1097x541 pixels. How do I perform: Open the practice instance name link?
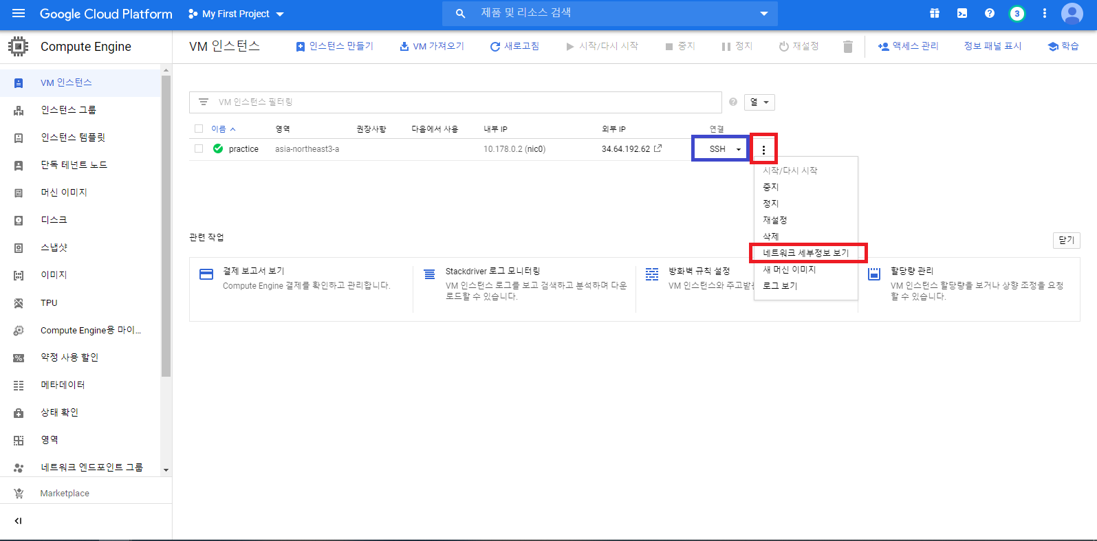[x=243, y=149]
